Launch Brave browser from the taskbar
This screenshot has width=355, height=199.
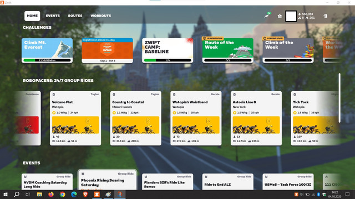85,195
